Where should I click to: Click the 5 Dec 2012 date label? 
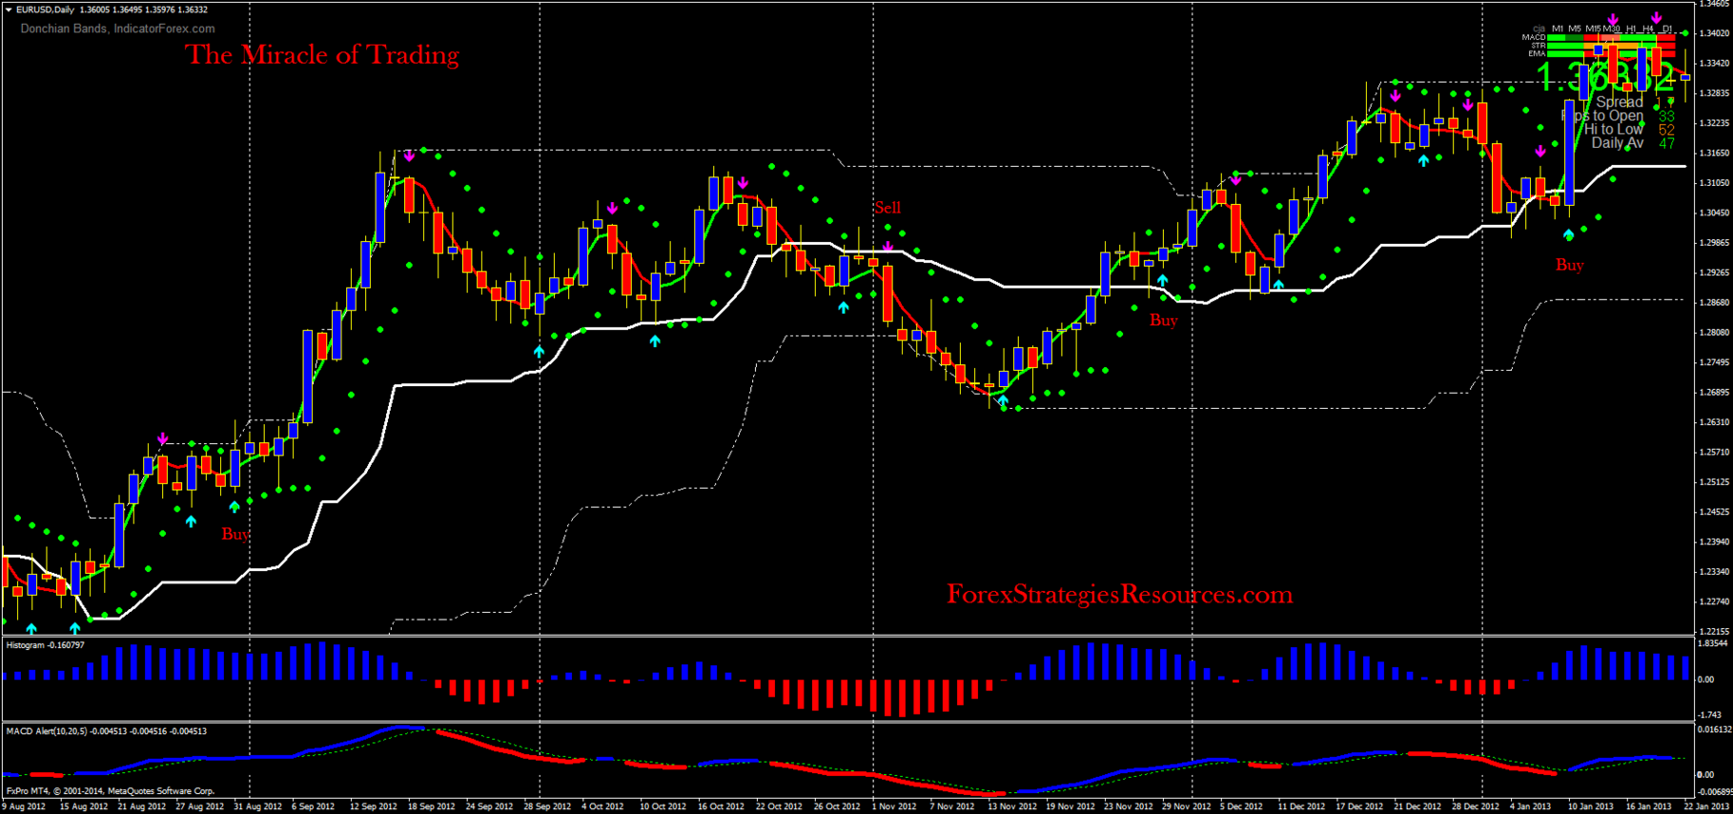pos(1243,806)
